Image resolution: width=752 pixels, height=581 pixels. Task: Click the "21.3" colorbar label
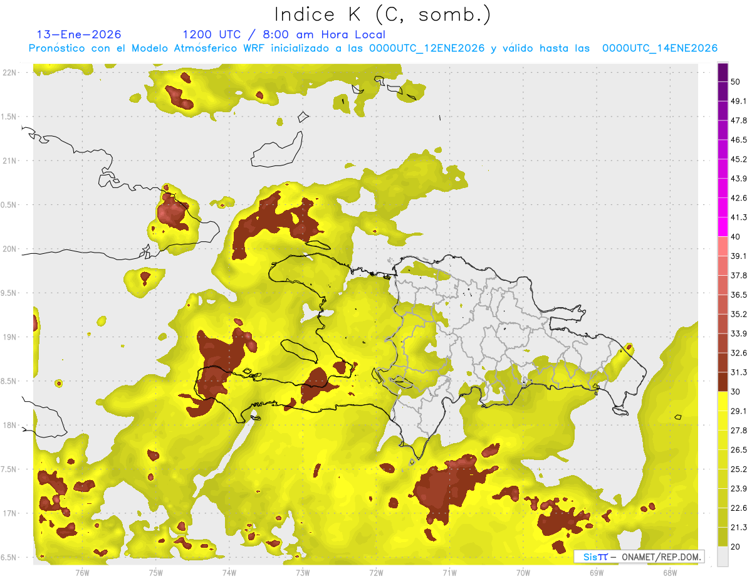coord(739,528)
